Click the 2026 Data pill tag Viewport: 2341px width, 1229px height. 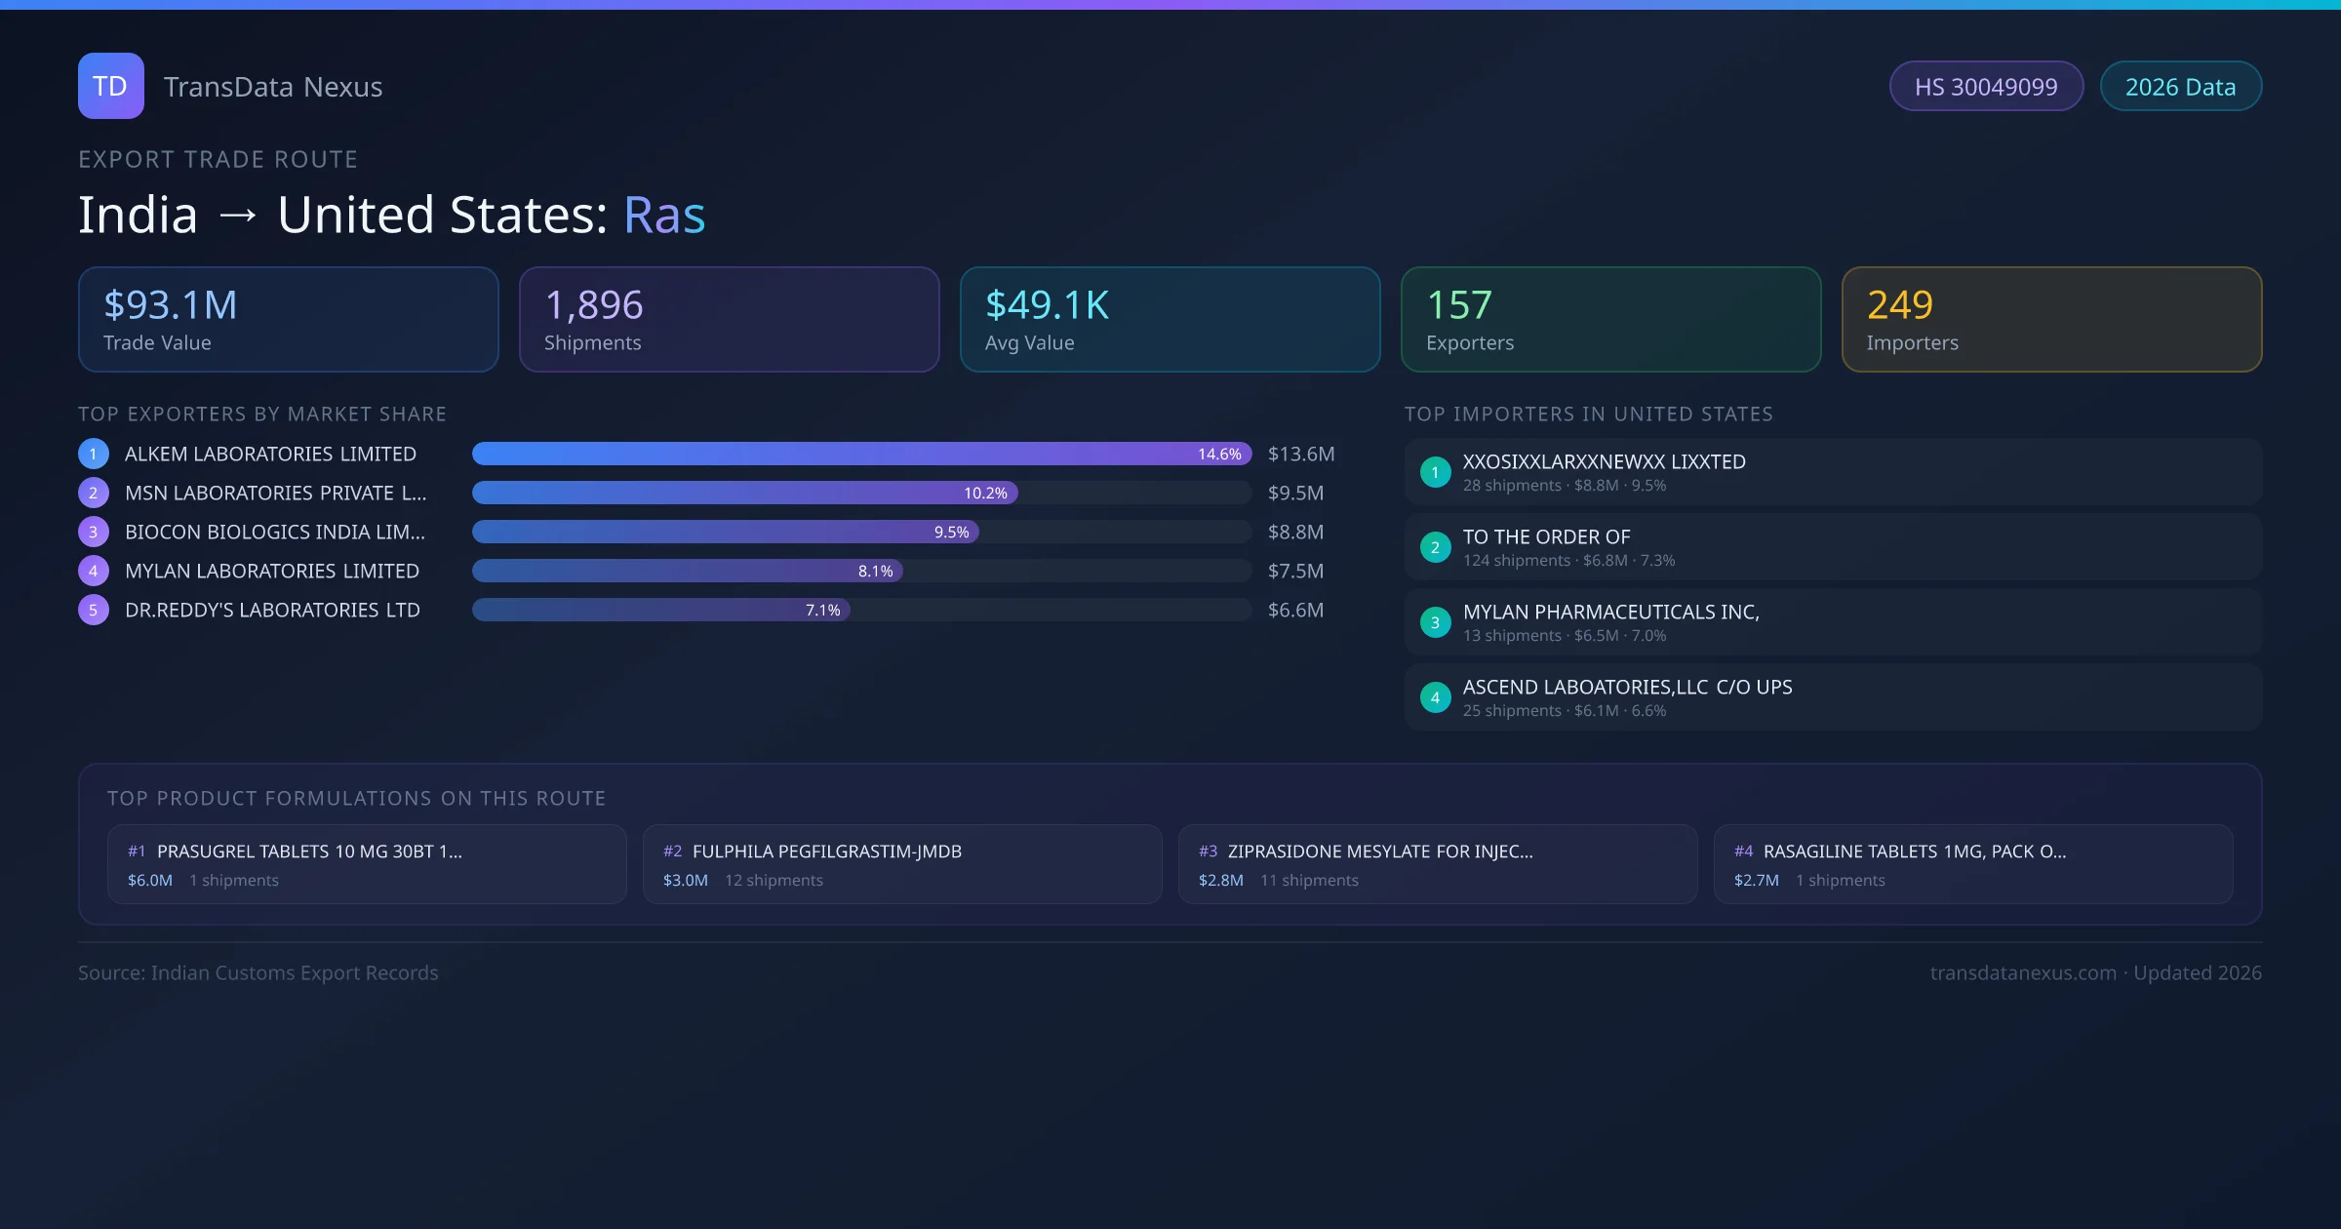pyautogui.click(x=2180, y=87)
